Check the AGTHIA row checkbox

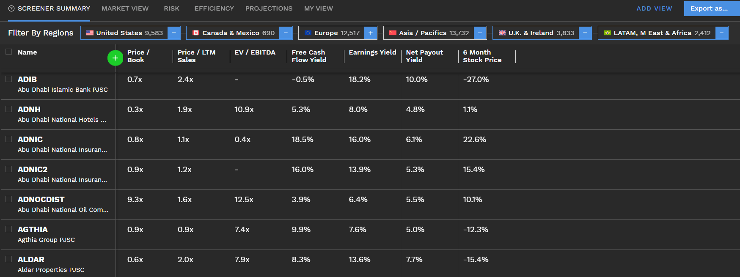pyautogui.click(x=8, y=229)
